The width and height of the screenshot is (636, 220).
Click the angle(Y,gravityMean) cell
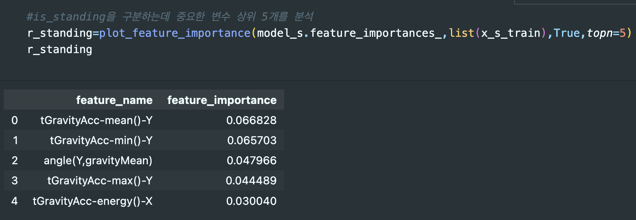click(x=98, y=160)
